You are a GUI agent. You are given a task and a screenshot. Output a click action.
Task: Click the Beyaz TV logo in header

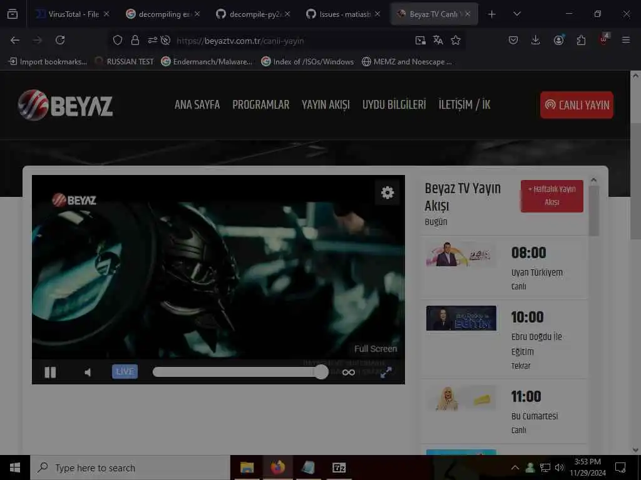tap(65, 105)
